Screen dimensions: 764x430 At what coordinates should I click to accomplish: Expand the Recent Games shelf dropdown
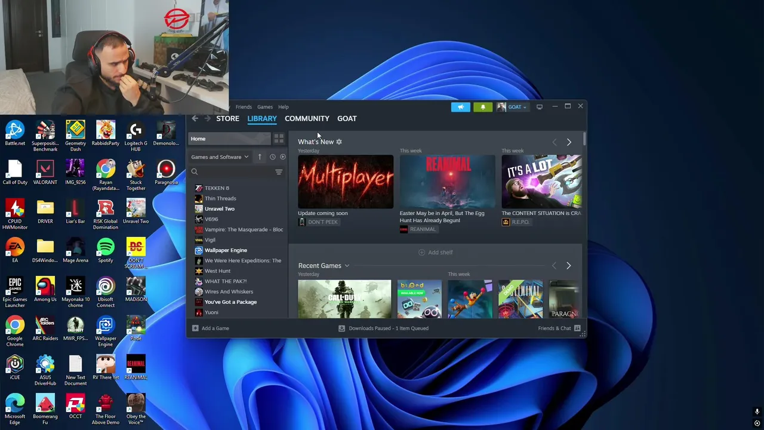[x=346, y=266]
